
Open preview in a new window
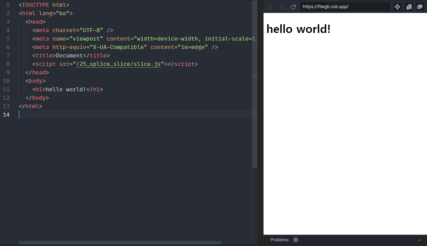pos(420,7)
